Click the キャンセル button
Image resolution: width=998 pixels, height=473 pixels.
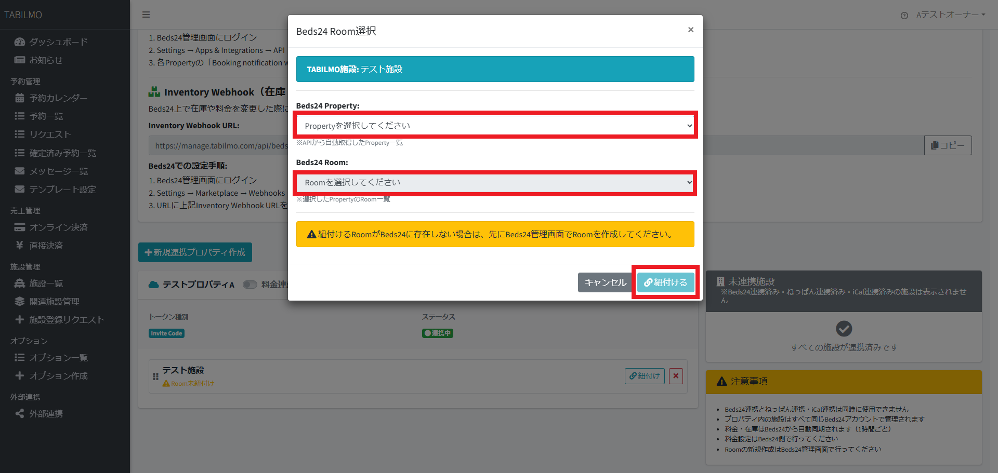tap(605, 282)
